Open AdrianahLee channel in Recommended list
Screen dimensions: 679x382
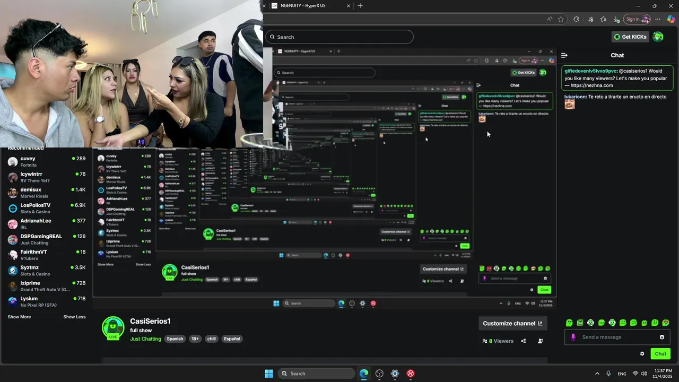click(x=46, y=224)
